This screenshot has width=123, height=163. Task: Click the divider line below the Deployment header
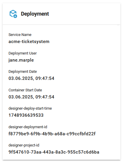[x=61, y=25]
